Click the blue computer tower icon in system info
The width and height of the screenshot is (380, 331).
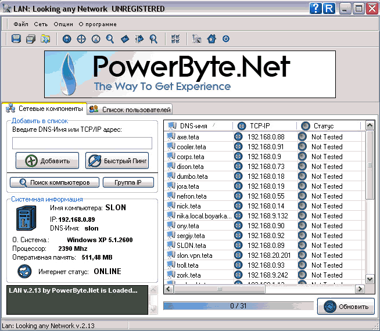tap(26, 218)
